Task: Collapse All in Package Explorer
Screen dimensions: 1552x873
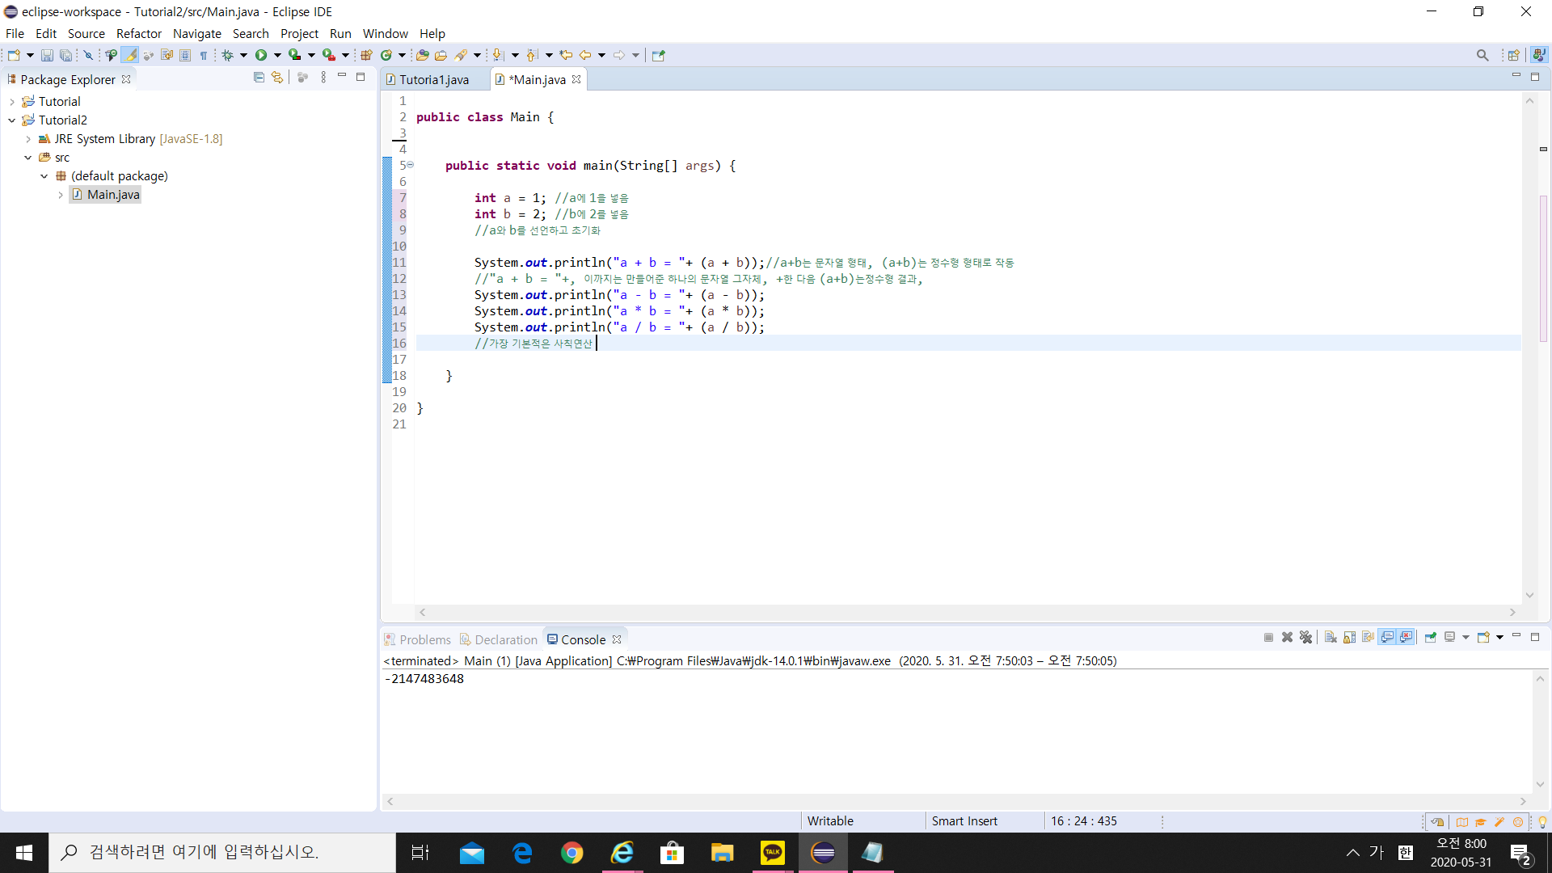Action: click(x=259, y=78)
